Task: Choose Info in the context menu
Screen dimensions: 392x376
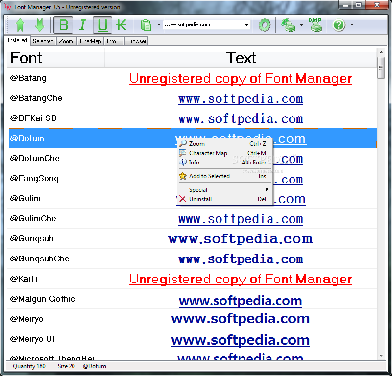Action: pyautogui.click(x=225, y=163)
